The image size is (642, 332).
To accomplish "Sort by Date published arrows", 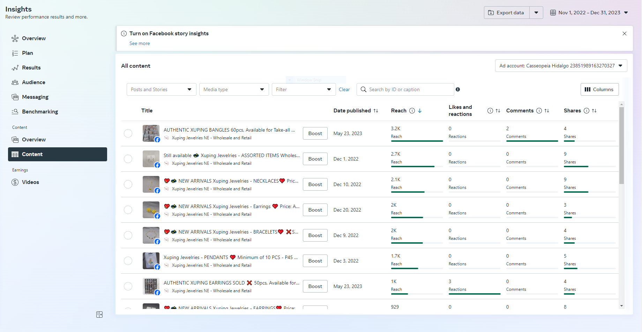I will point(376,111).
